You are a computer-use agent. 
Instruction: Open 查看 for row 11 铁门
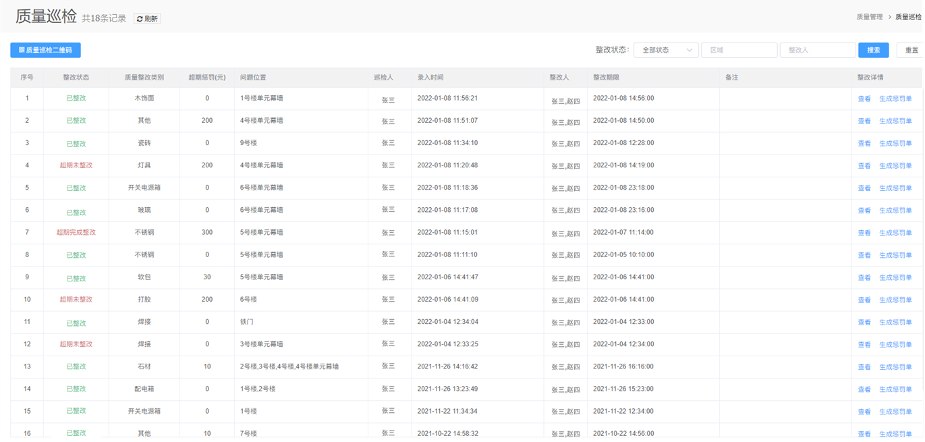[x=864, y=323]
